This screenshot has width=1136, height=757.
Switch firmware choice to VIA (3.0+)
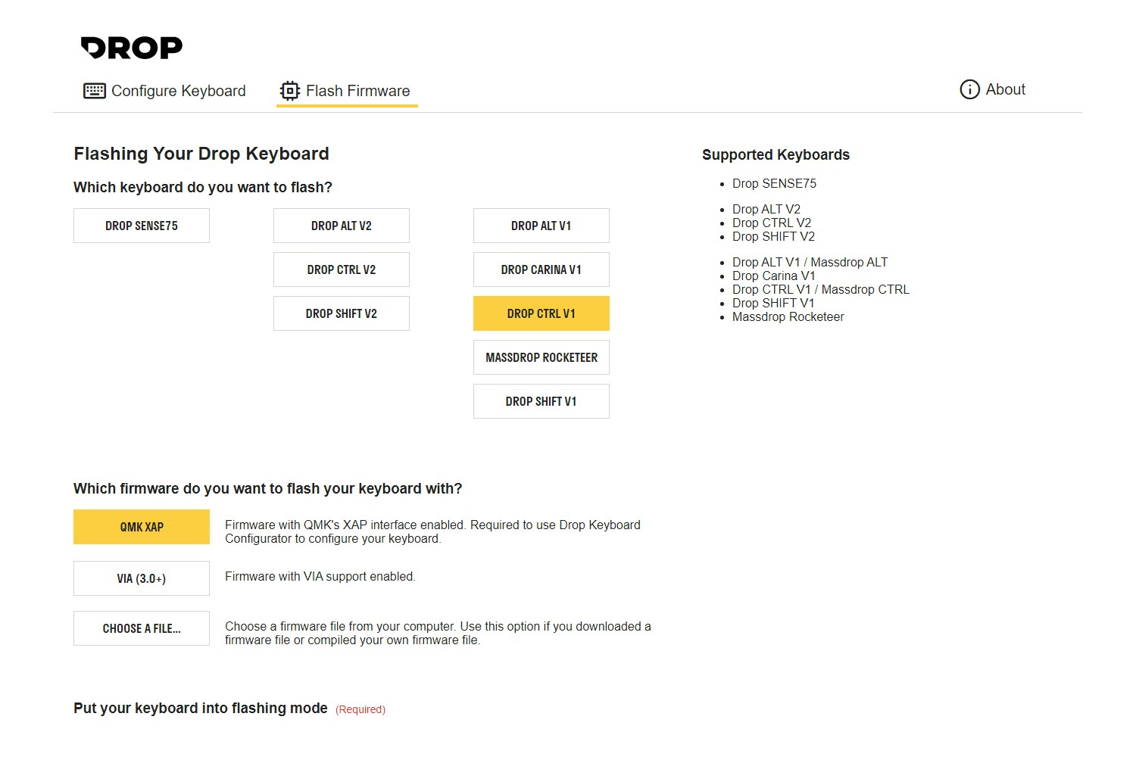coord(141,578)
